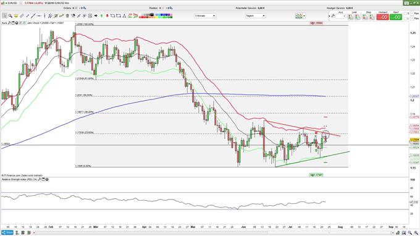Image resolution: width=420 pixels, height=236 pixels.
Task: Toggle the last checkbox in Kurs header
Action: point(24,23)
